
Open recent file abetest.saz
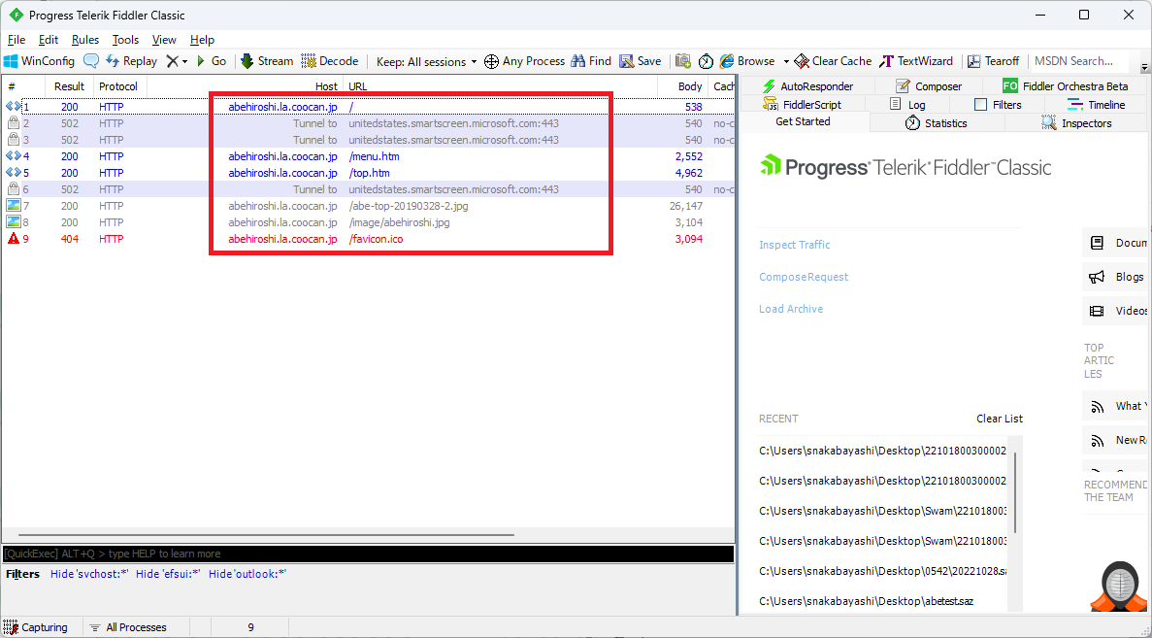[866, 600]
